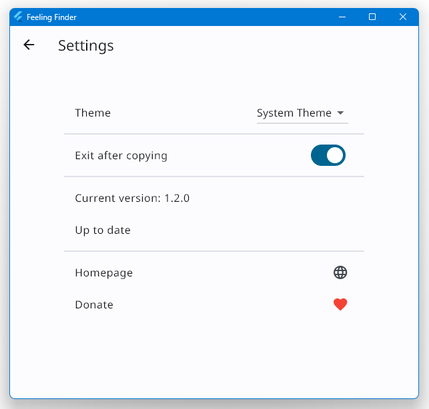Open homepage via globe icon
Image resolution: width=429 pixels, height=409 pixels.
pyautogui.click(x=340, y=272)
